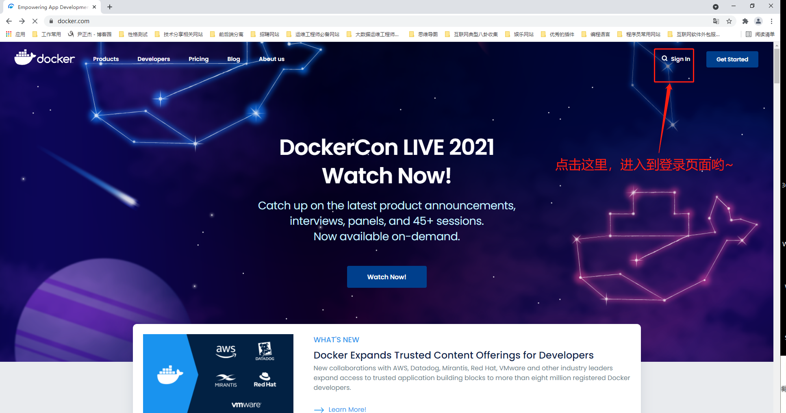Expand the 编程语言 bookmark folder
The height and width of the screenshot is (413, 786).
(596, 35)
